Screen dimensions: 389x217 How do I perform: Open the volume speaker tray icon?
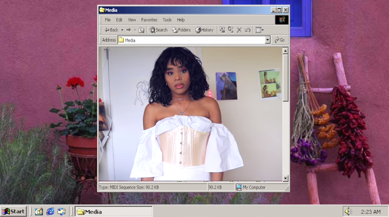348,212
